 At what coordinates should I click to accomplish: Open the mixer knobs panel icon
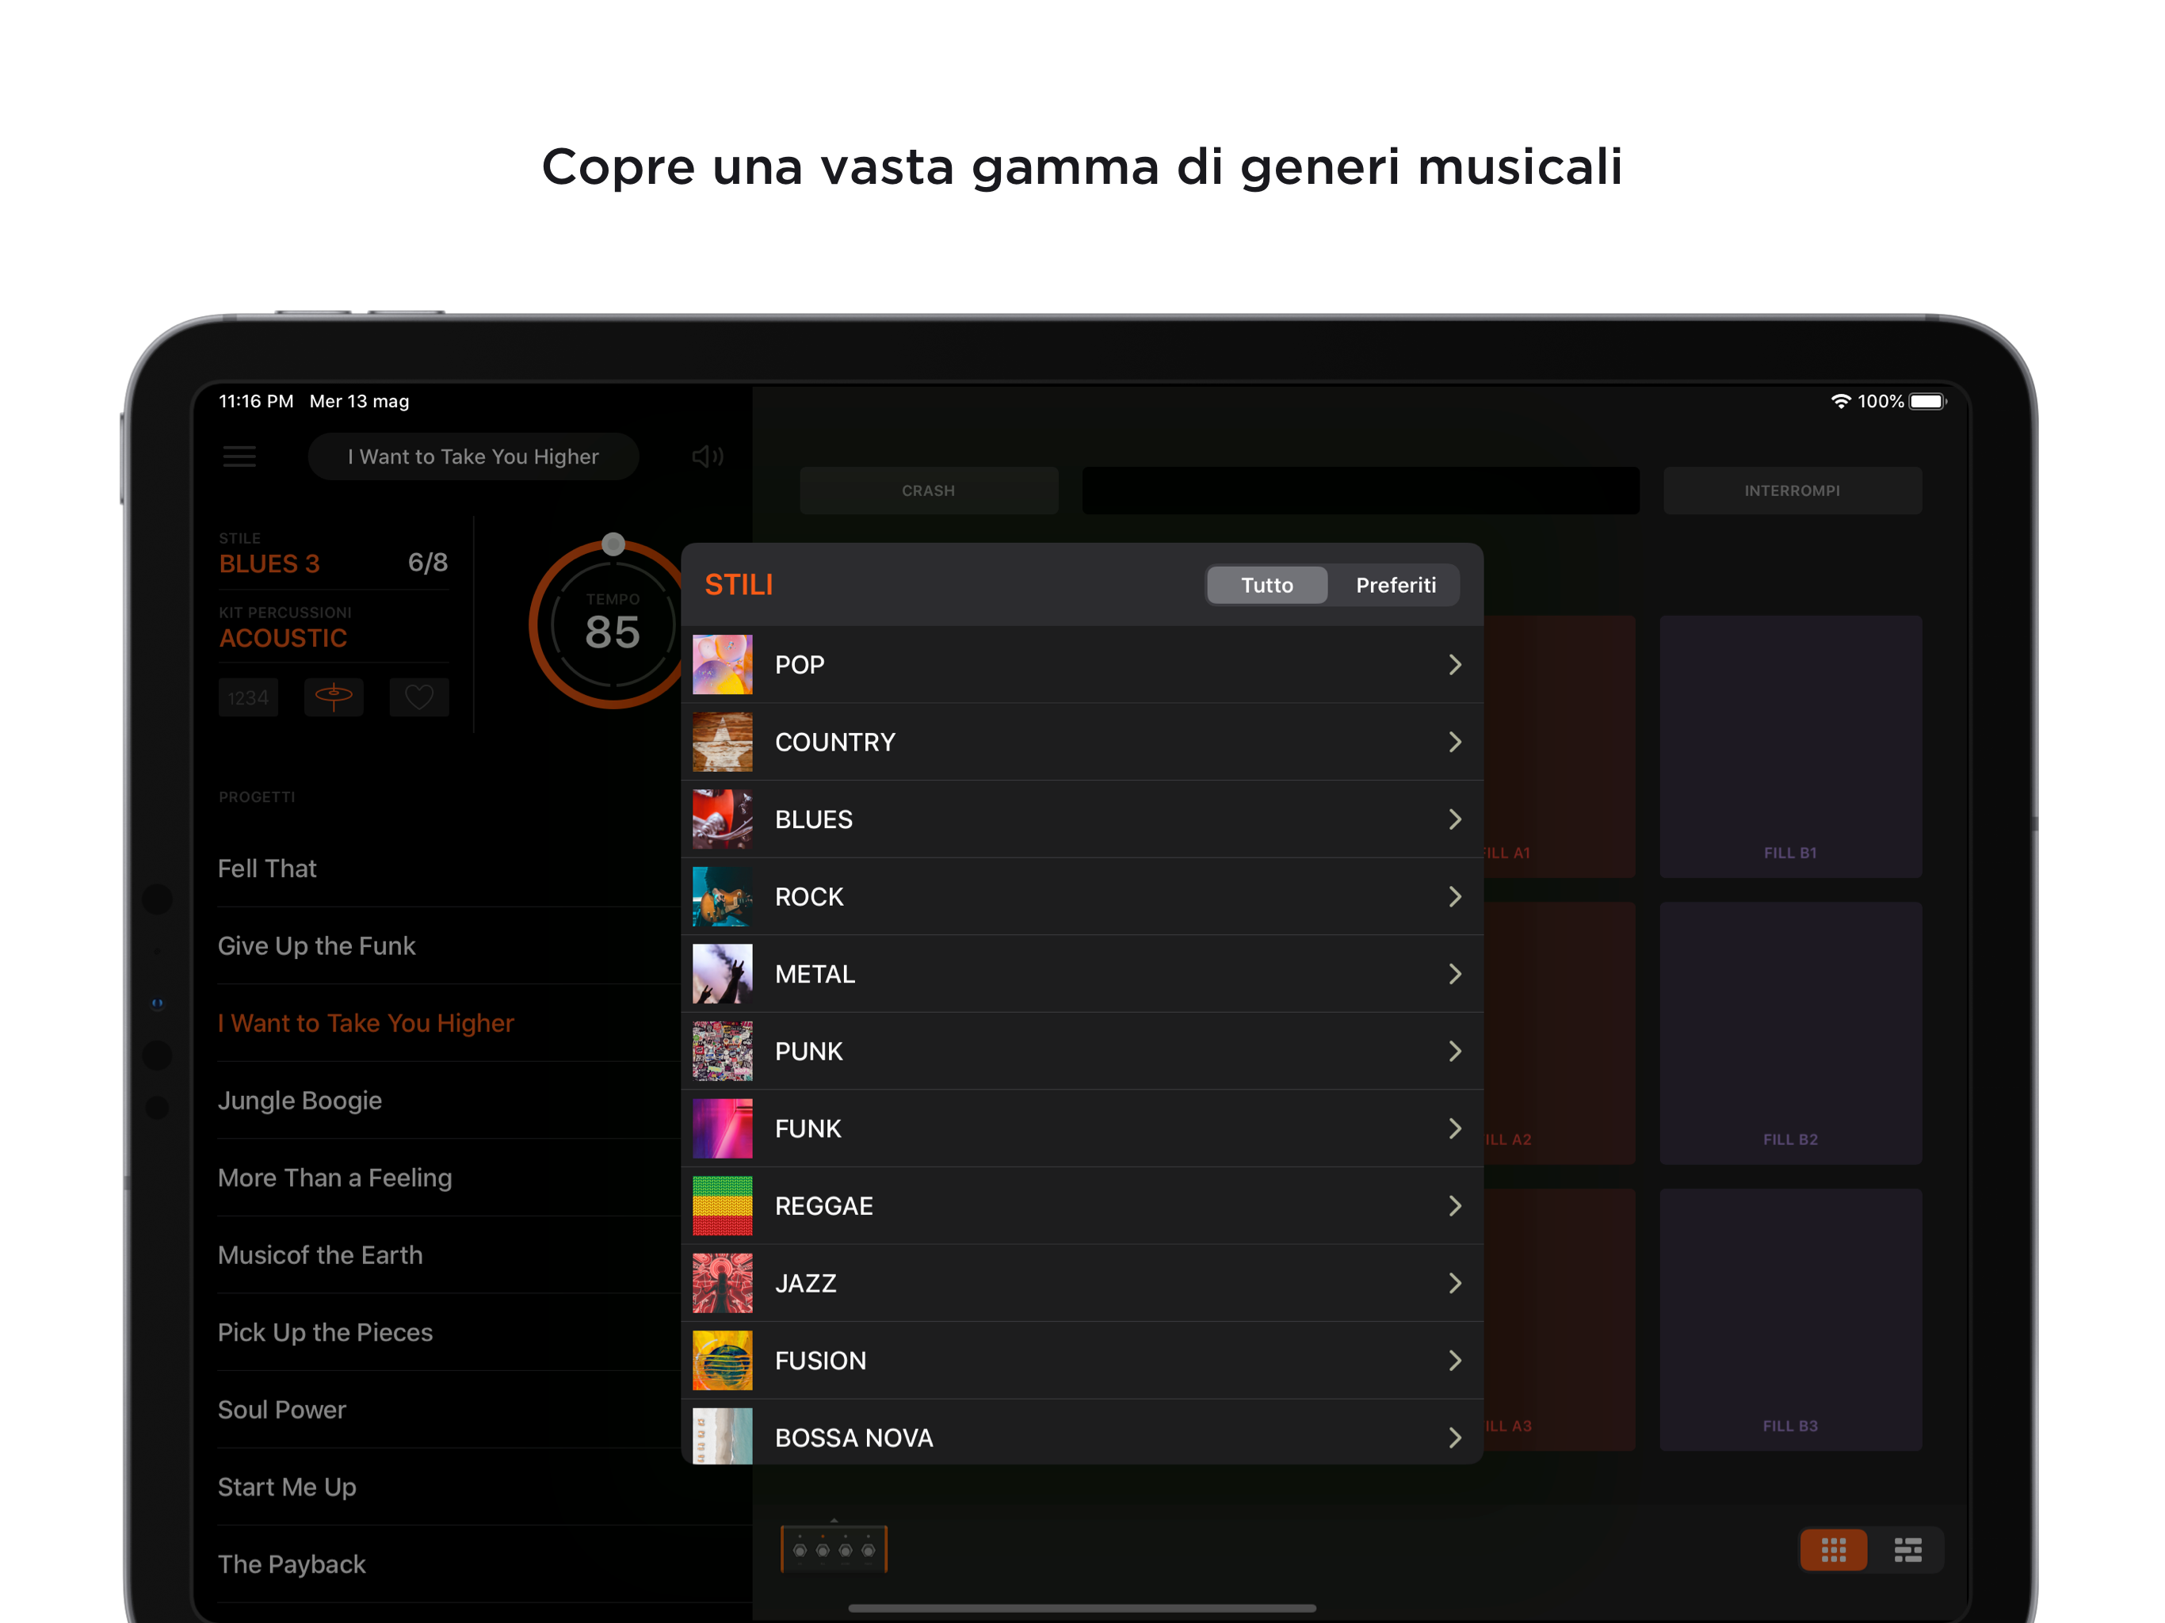pos(834,1549)
